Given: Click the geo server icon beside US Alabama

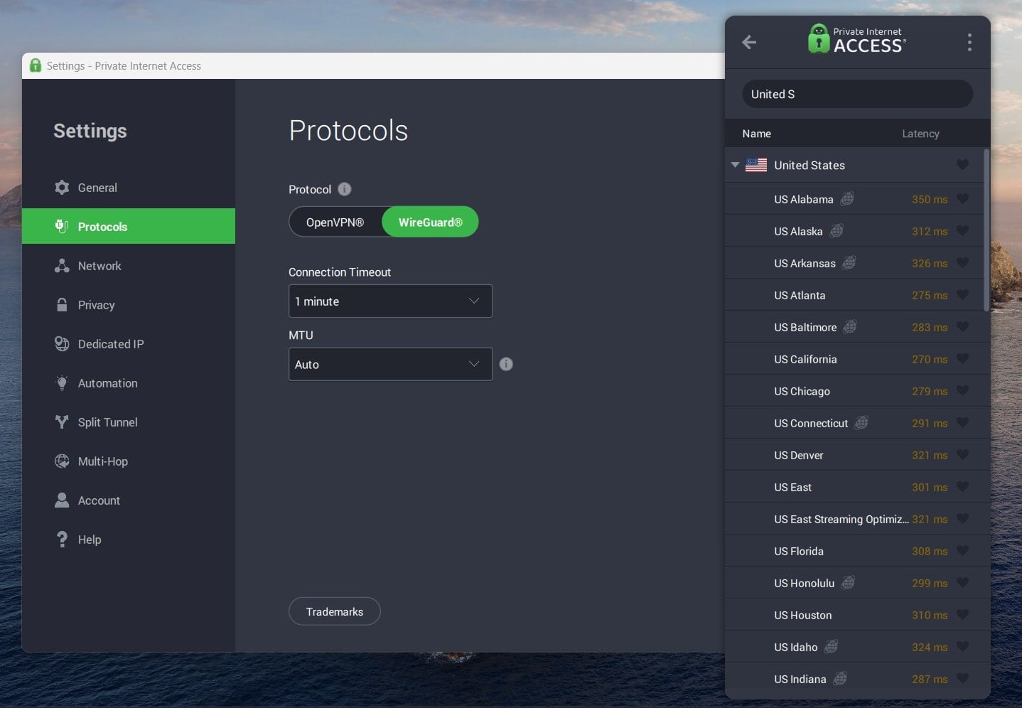Looking at the screenshot, I should point(847,199).
